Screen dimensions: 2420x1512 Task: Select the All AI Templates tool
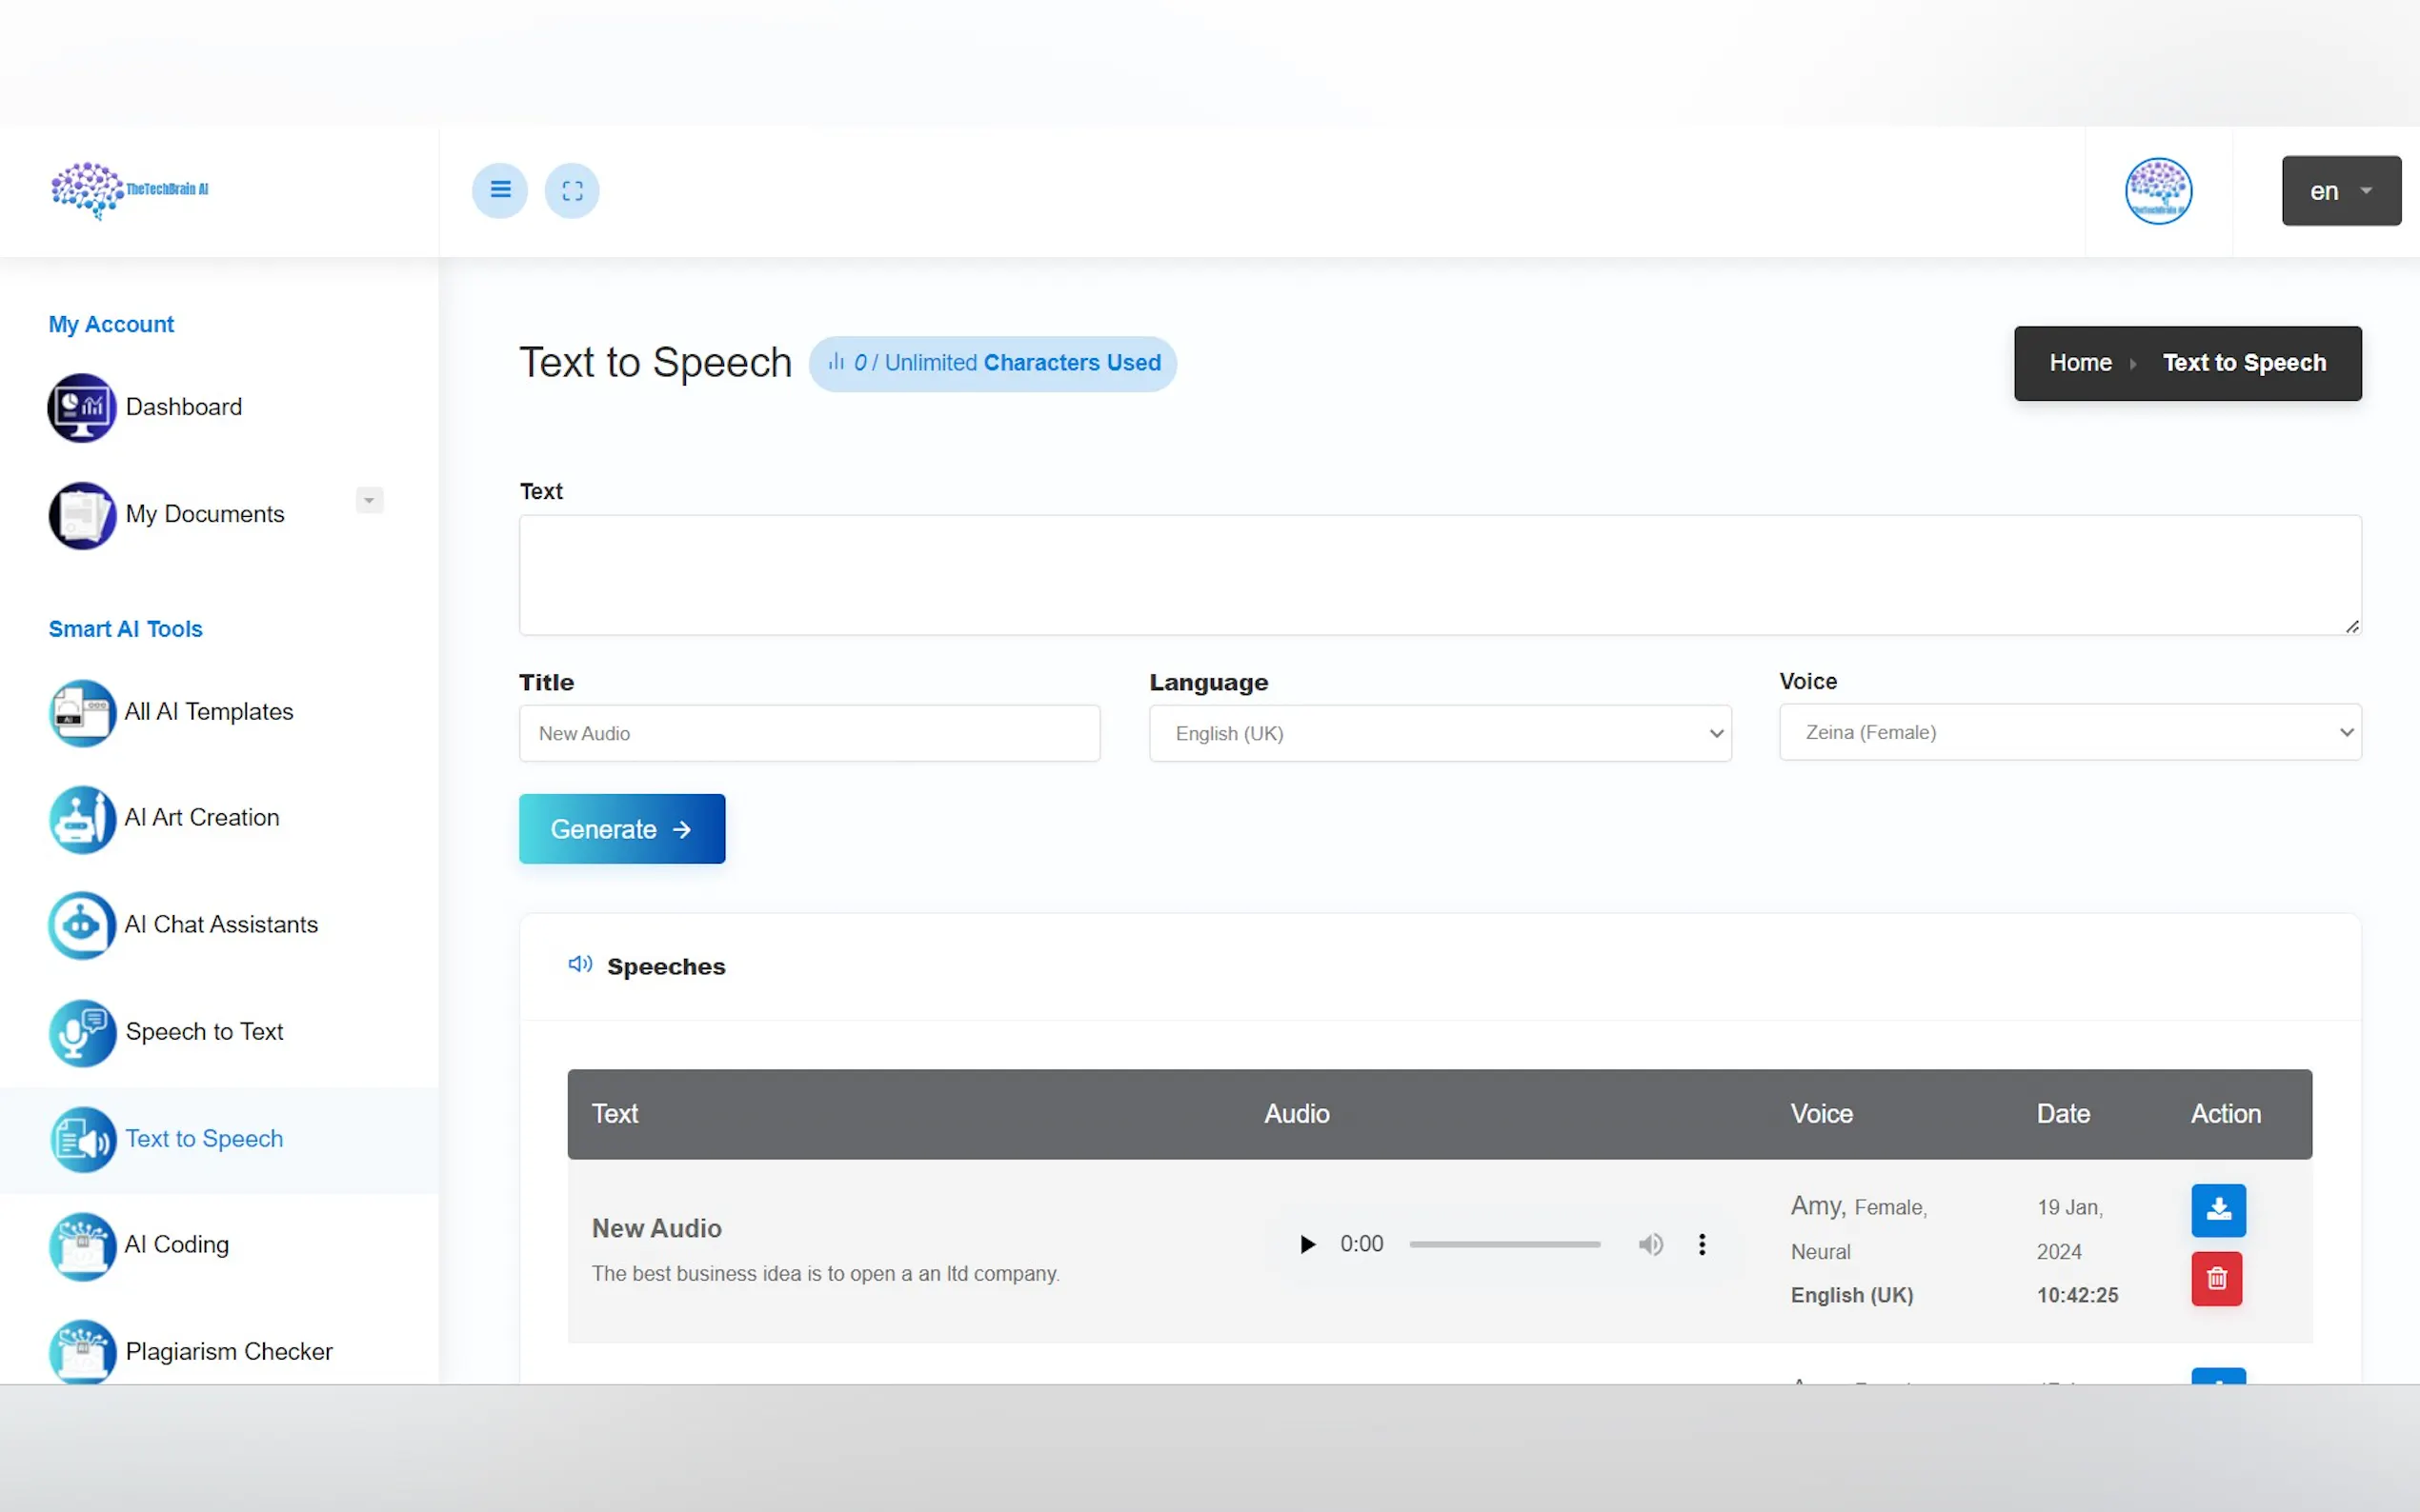208,712
